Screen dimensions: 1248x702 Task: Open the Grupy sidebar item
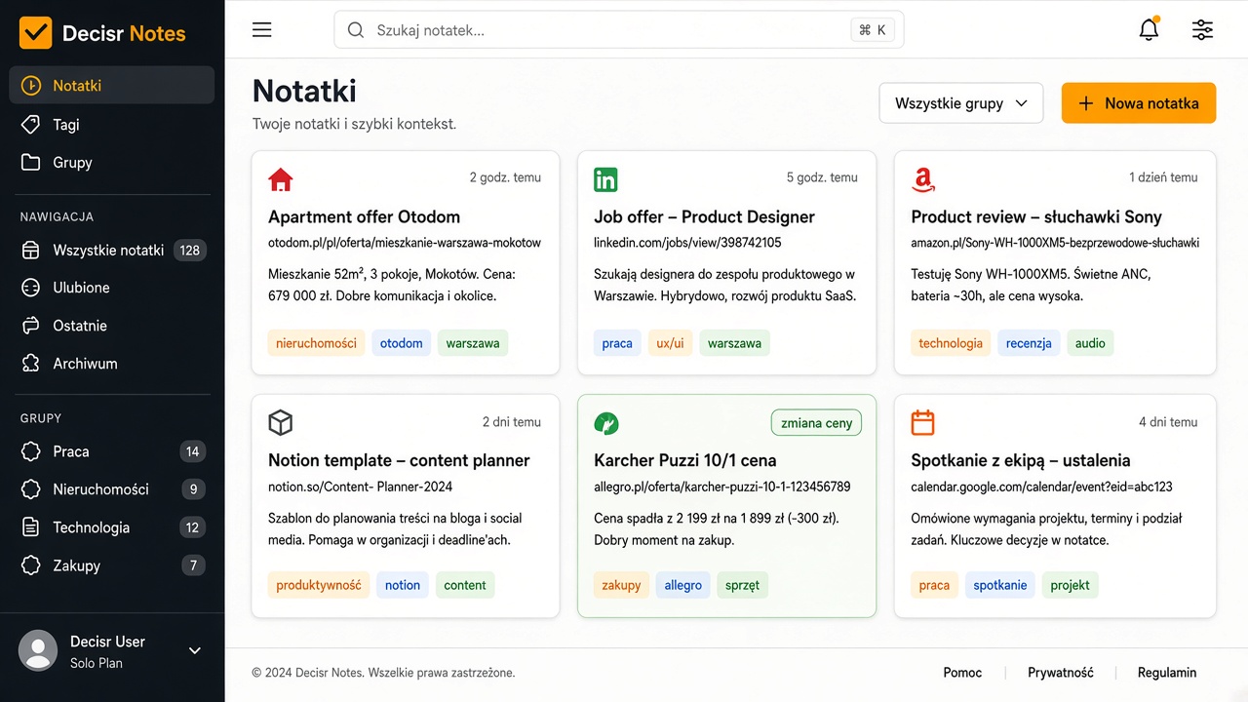click(112, 163)
